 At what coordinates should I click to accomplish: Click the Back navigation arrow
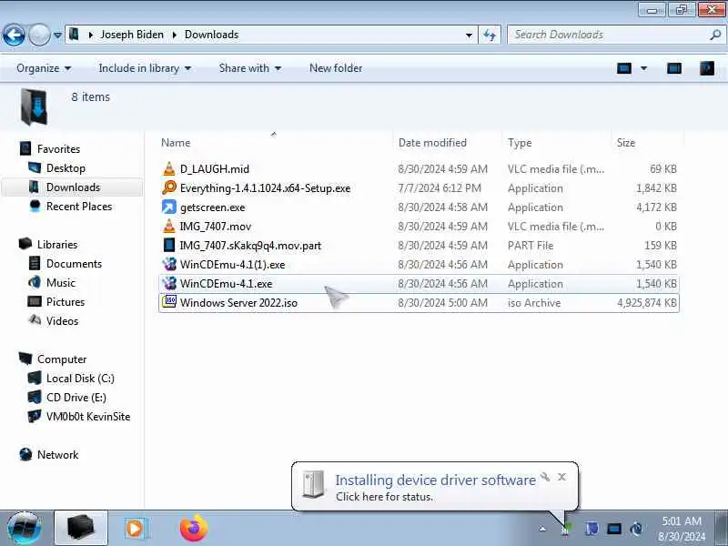[14, 35]
